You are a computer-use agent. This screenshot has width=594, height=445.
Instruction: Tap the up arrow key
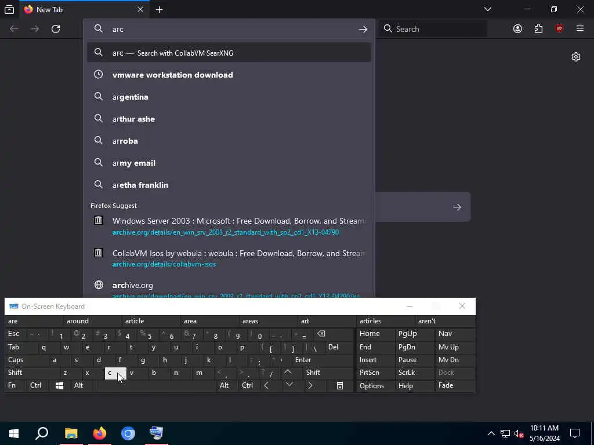pos(288,373)
